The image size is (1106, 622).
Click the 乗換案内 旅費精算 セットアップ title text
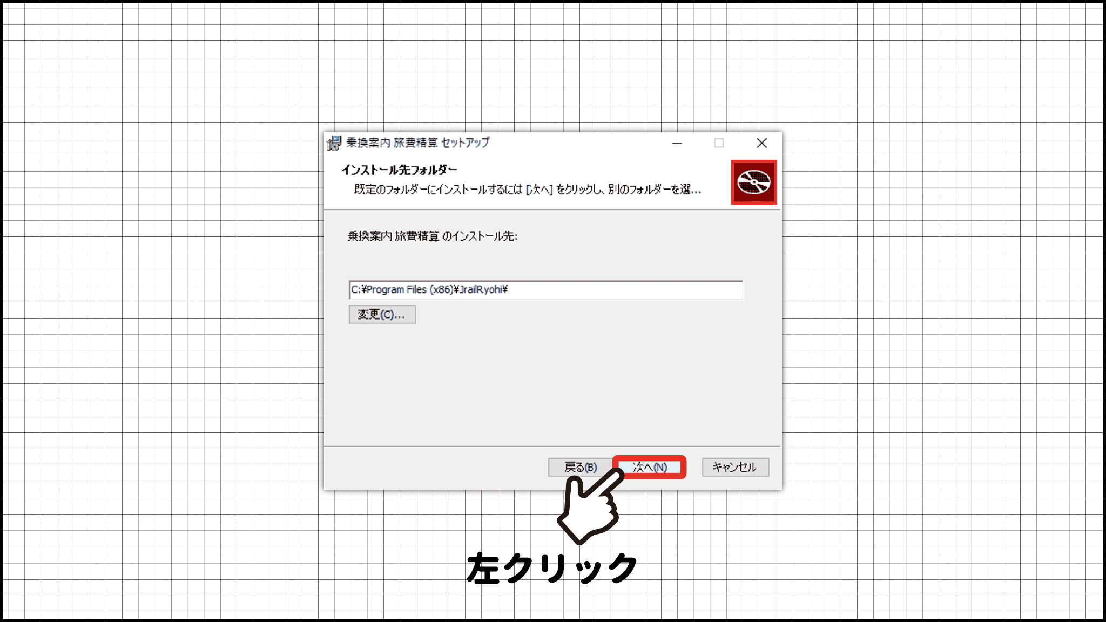point(417,143)
